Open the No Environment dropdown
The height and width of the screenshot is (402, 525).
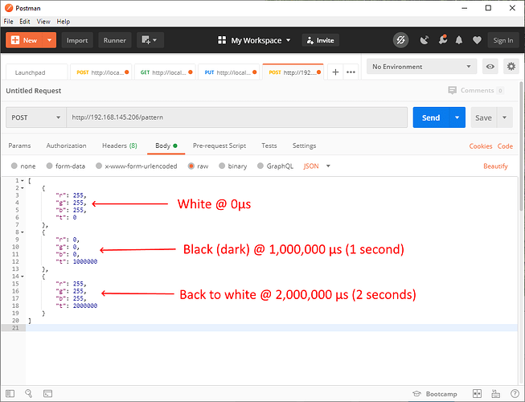coord(421,67)
